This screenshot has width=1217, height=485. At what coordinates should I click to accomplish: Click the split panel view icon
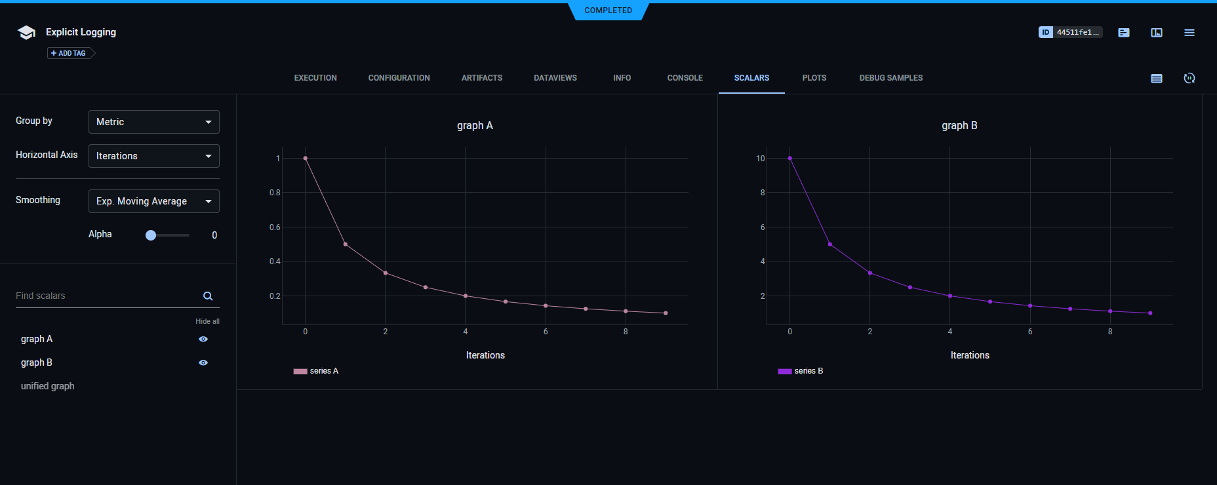point(1157,33)
